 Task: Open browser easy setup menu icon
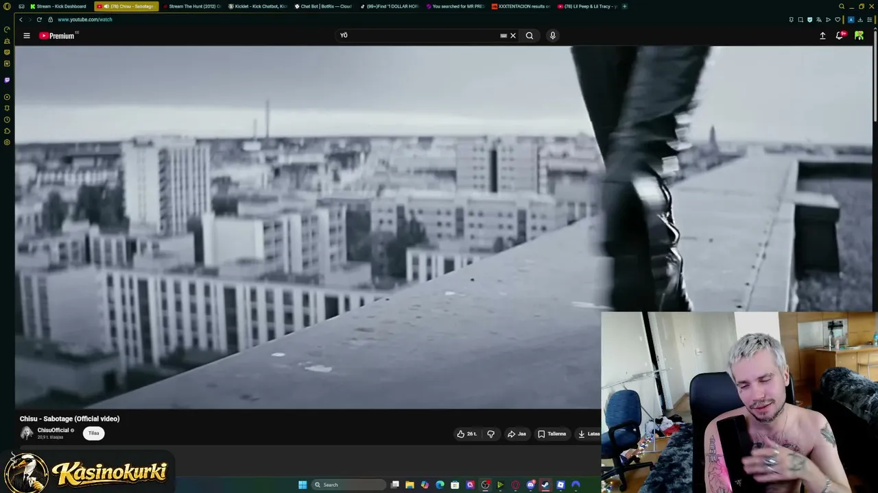tap(870, 19)
